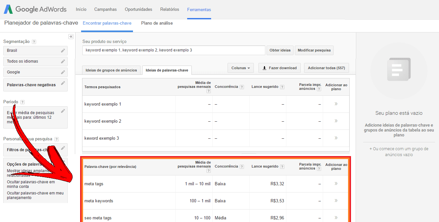Sort by Termos pesquisados column header

[102, 87]
